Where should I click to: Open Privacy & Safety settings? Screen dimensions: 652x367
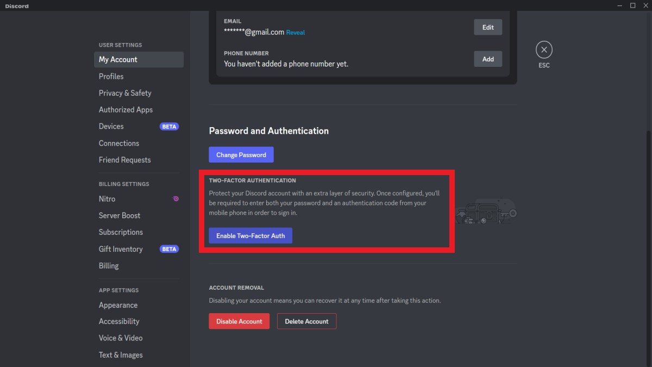click(x=125, y=93)
